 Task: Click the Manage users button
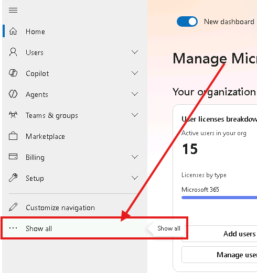click(219, 255)
